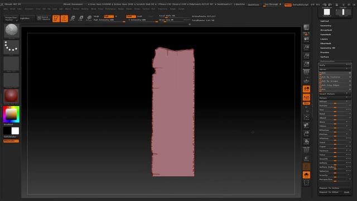Open the Document menu
Screen dimensions: 357x201
29,9
